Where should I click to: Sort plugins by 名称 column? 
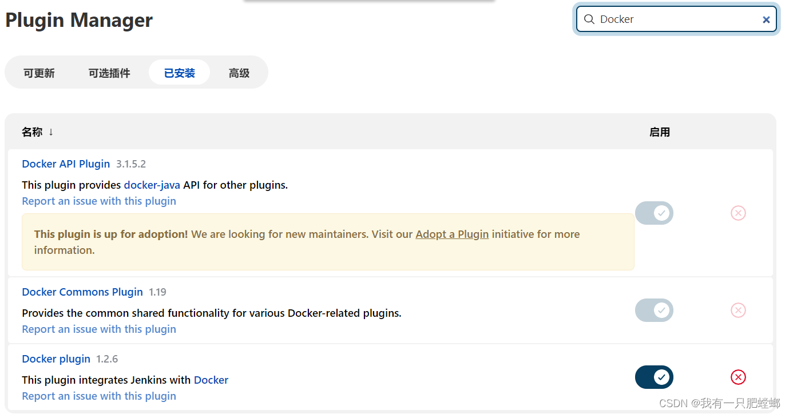(38, 132)
